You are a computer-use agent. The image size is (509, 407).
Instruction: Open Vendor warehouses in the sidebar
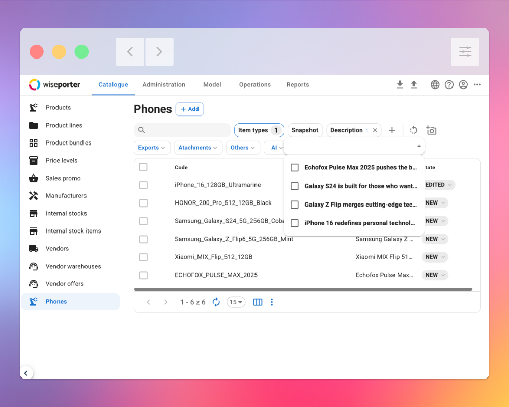70,266
